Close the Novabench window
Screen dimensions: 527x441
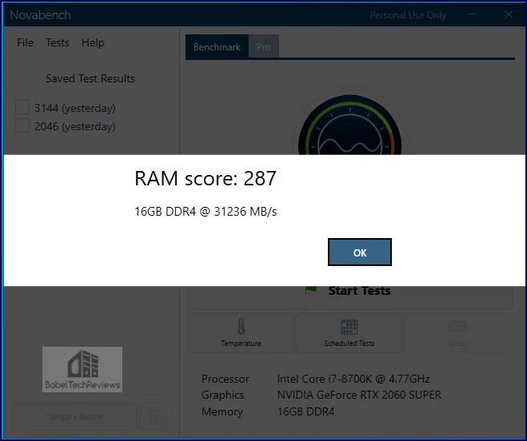coord(509,14)
